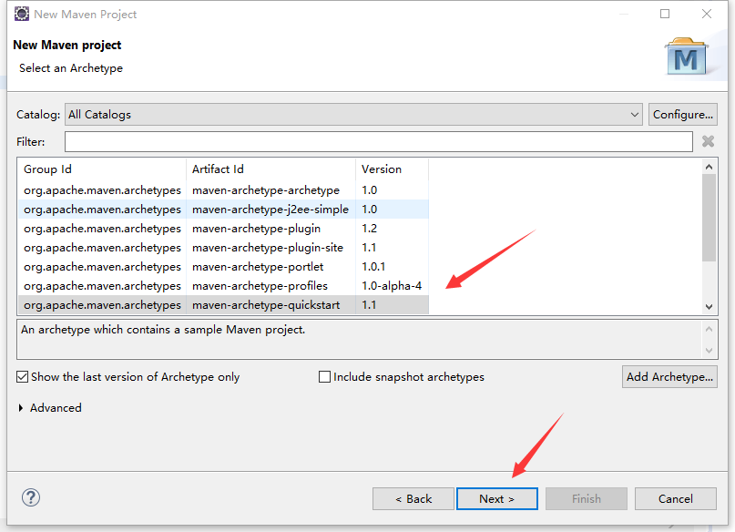Open the Catalog dropdown showing All Catalogs
Image resolution: width=735 pixels, height=532 pixels.
(x=353, y=115)
